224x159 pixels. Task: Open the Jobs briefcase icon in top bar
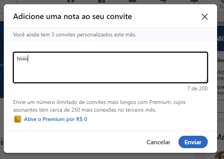click(132, 1)
